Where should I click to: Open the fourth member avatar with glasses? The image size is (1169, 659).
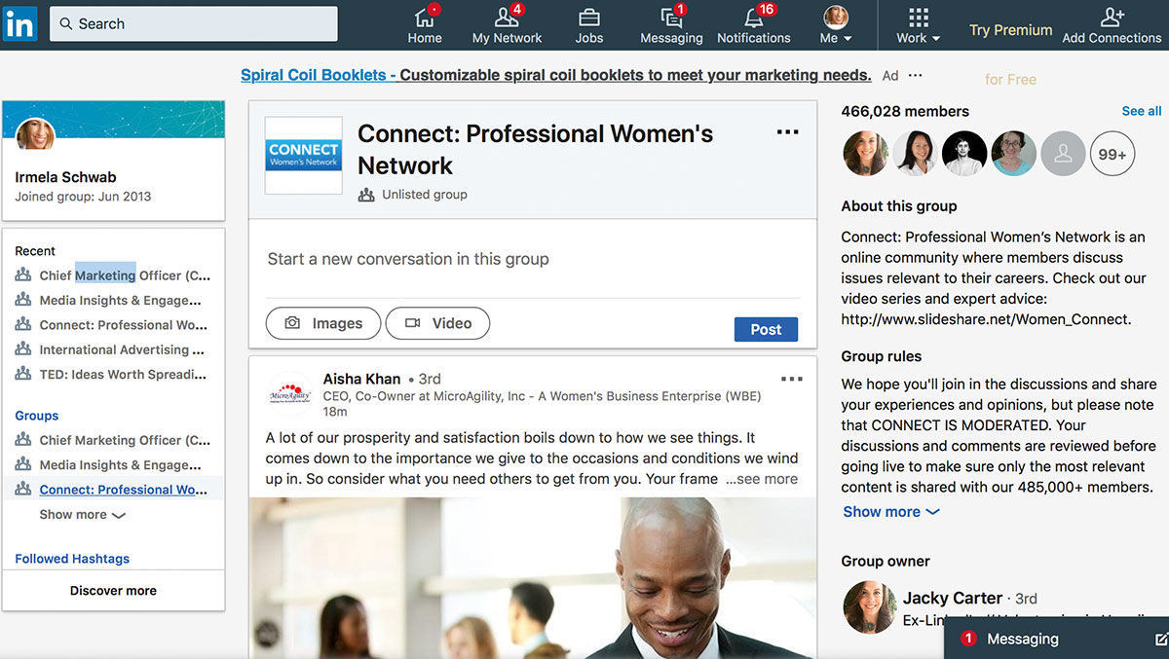[x=1014, y=154]
